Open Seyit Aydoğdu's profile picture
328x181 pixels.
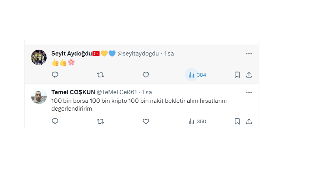coord(39,57)
